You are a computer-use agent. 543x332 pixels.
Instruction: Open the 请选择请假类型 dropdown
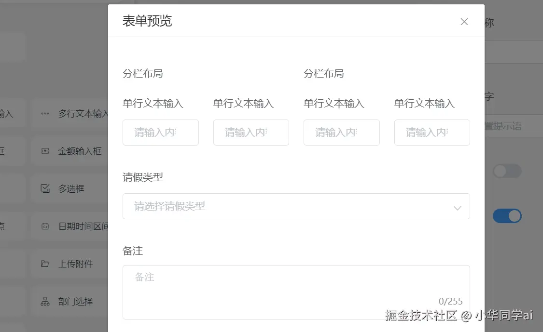click(296, 206)
